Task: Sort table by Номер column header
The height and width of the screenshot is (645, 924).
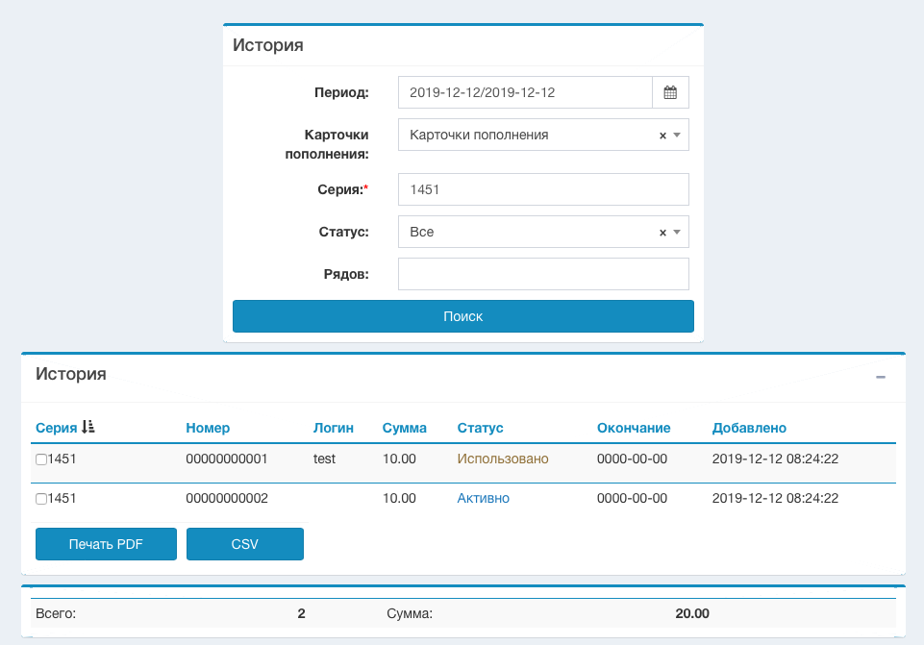Action: 208,428
